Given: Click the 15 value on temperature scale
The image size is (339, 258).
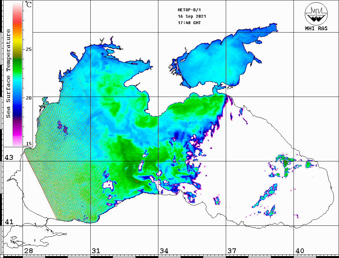Looking at the screenshot, I should tap(28, 144).
